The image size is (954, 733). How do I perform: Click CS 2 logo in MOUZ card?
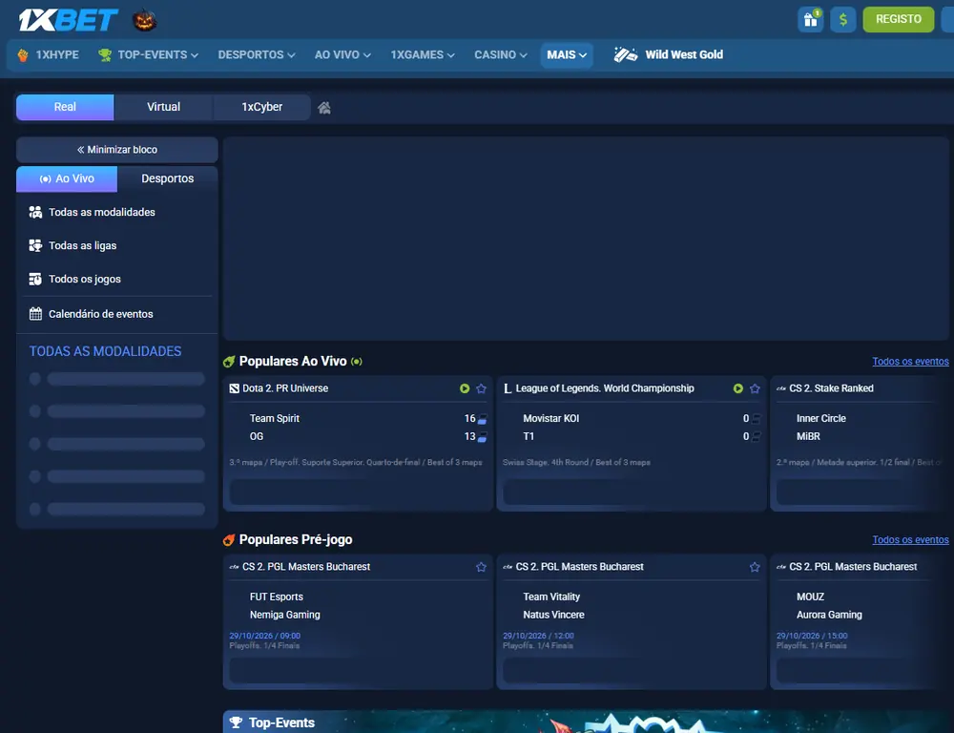(781, 567)
